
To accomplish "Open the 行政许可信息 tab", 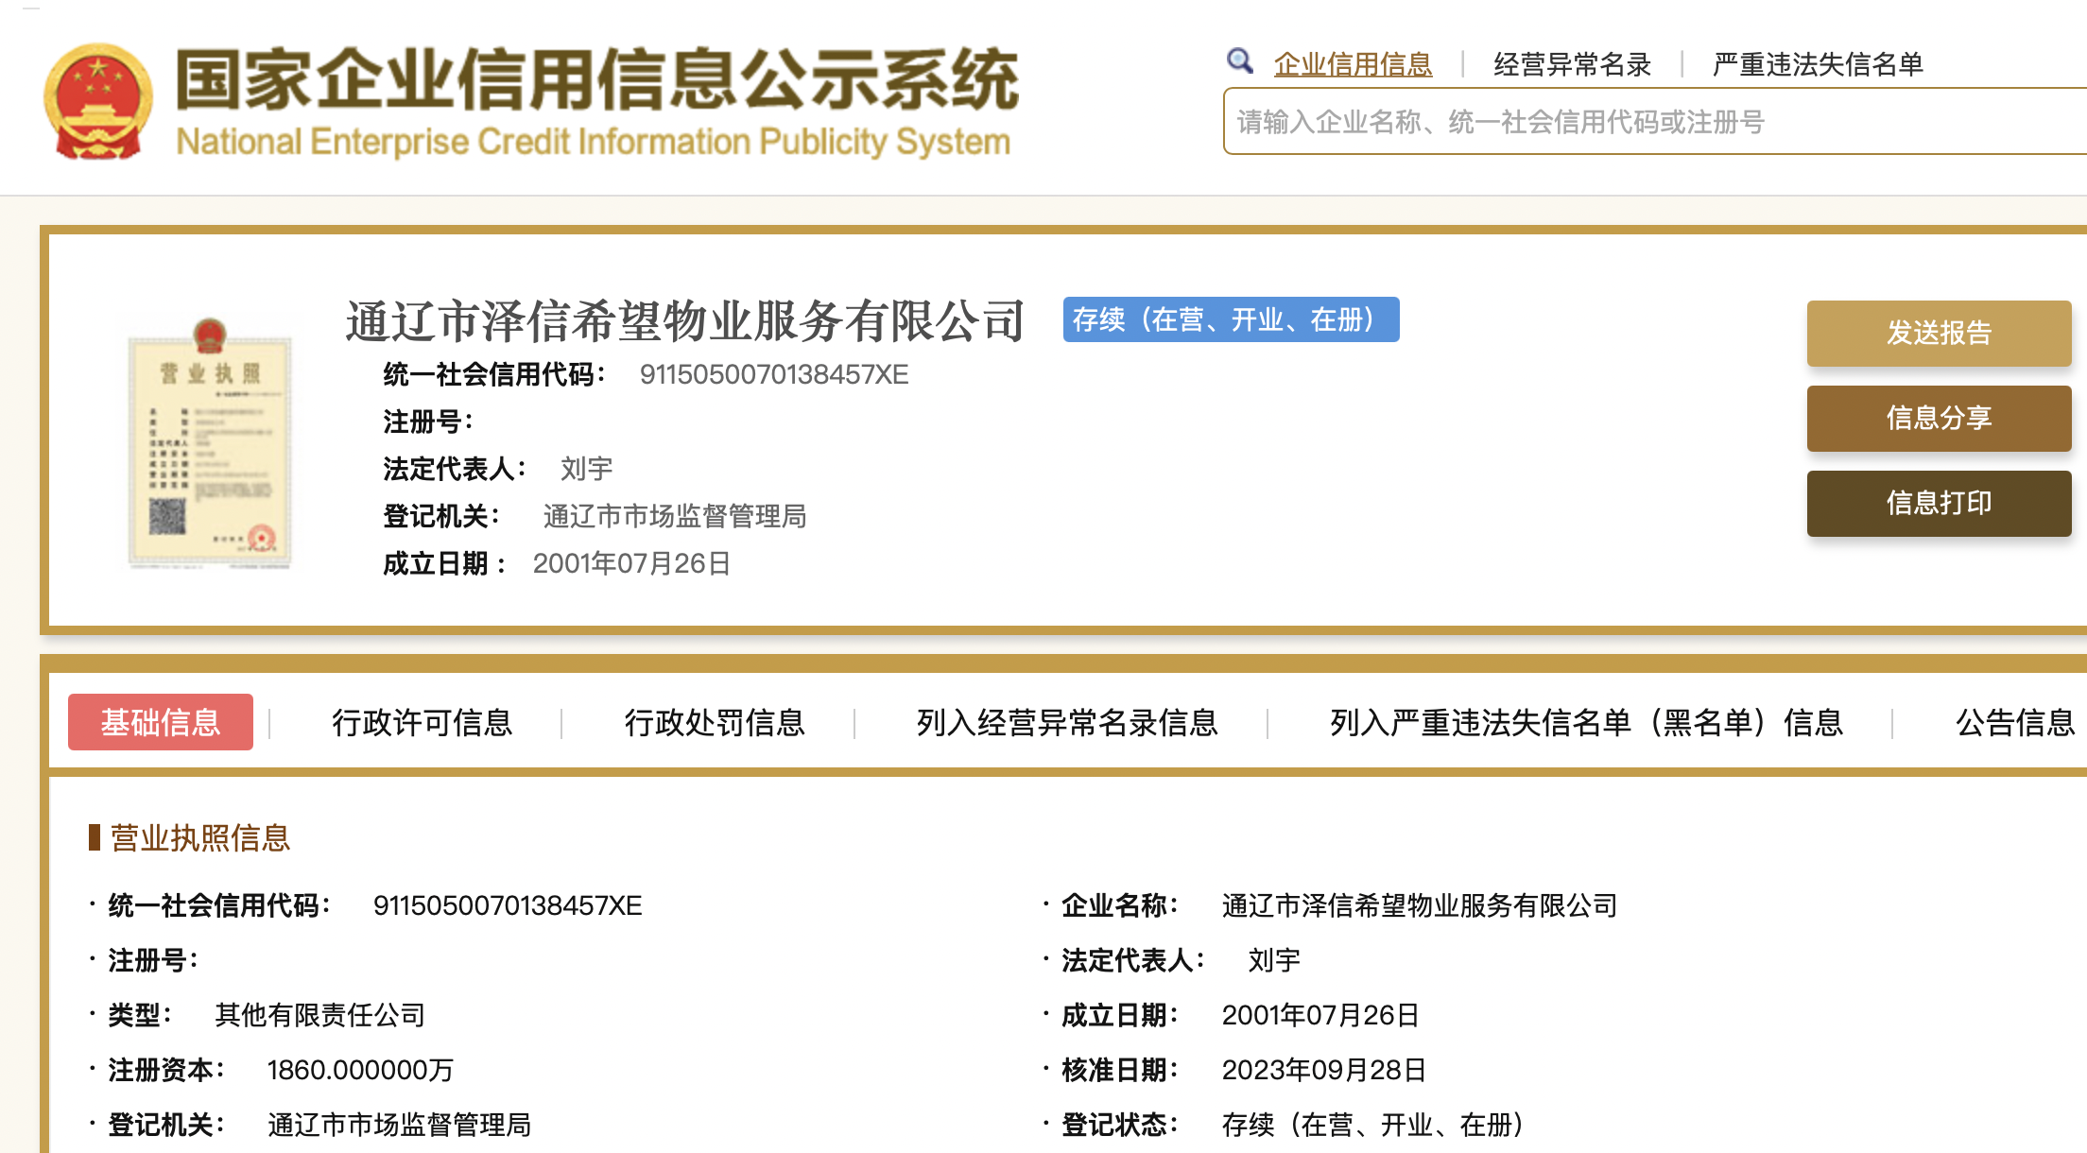I will [422, 722].
